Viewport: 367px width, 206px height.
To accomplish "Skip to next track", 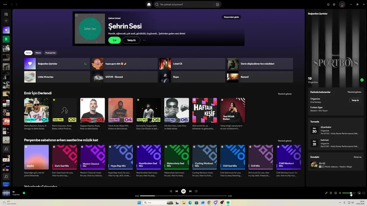I will pyautogui.click(x=190, y=191).
